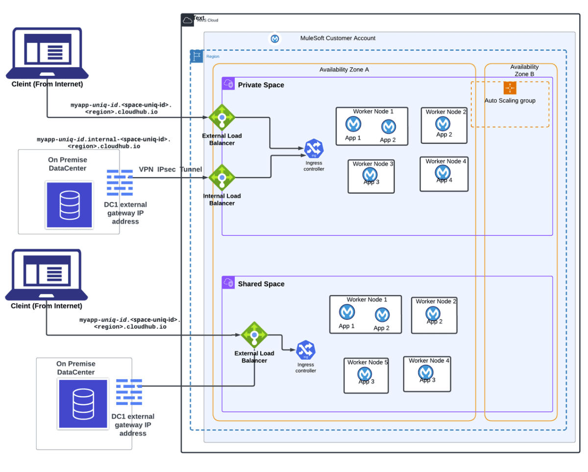Click "Worker Node 4" label in Shared Space
The image size is (588, 472).
click(x=429, y=361)
